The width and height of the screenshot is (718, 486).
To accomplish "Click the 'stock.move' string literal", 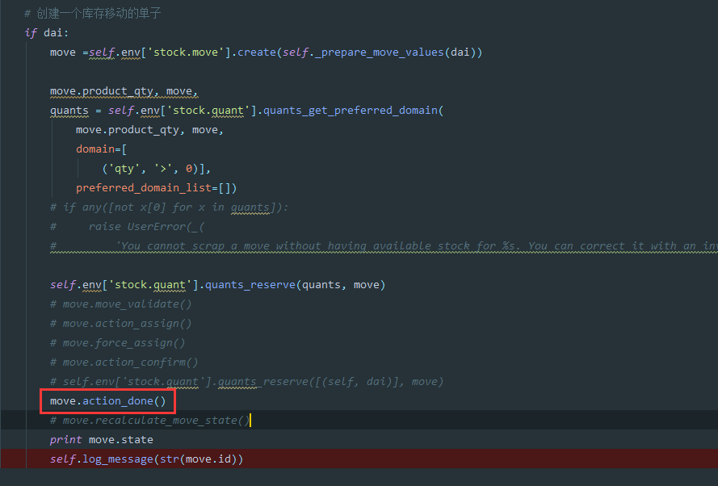I will click(186, 52).
